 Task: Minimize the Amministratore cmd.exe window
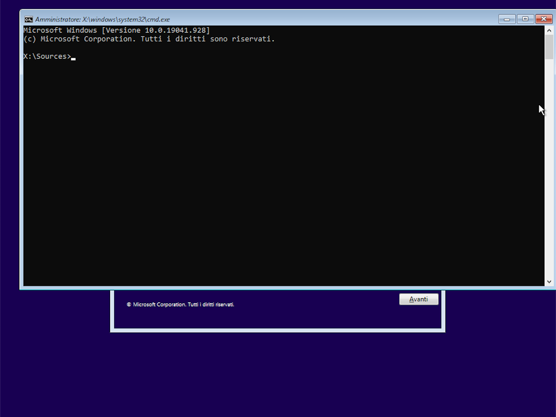[507, 19]
